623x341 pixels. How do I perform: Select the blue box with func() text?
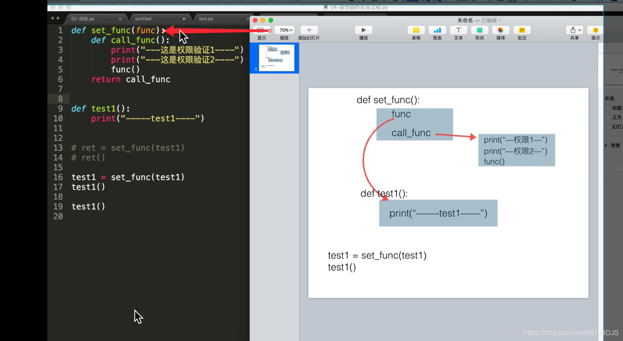[517, 150]
